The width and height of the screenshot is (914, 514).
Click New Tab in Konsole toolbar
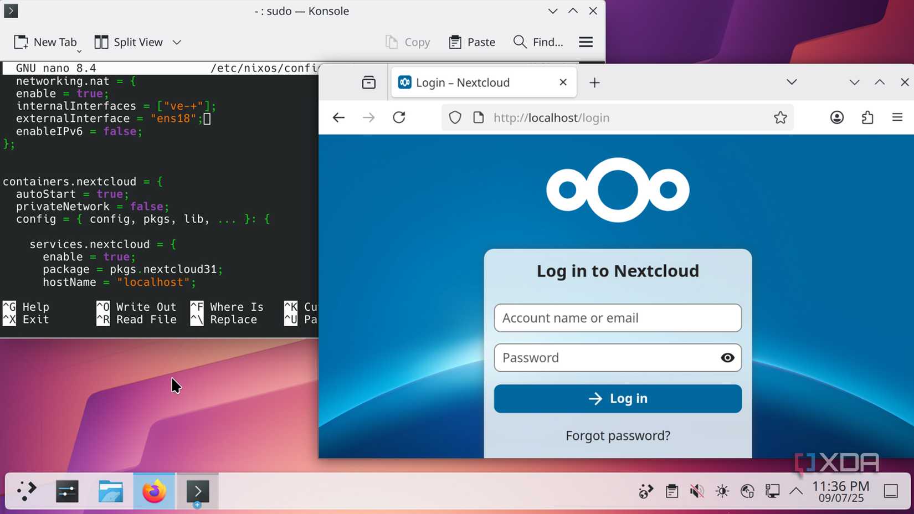[45, 42]
